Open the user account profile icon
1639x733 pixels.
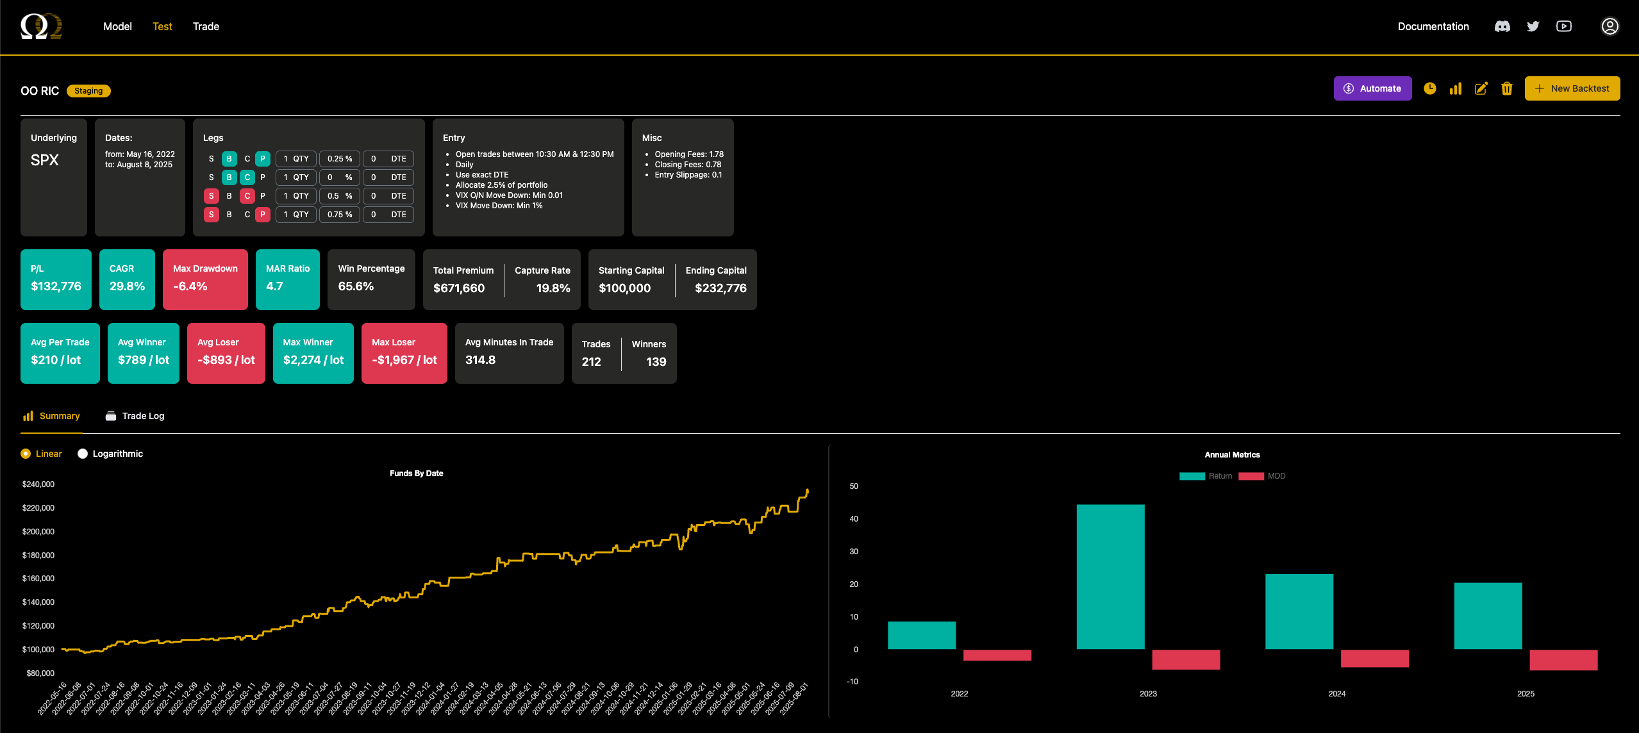tap(1610, 26)
